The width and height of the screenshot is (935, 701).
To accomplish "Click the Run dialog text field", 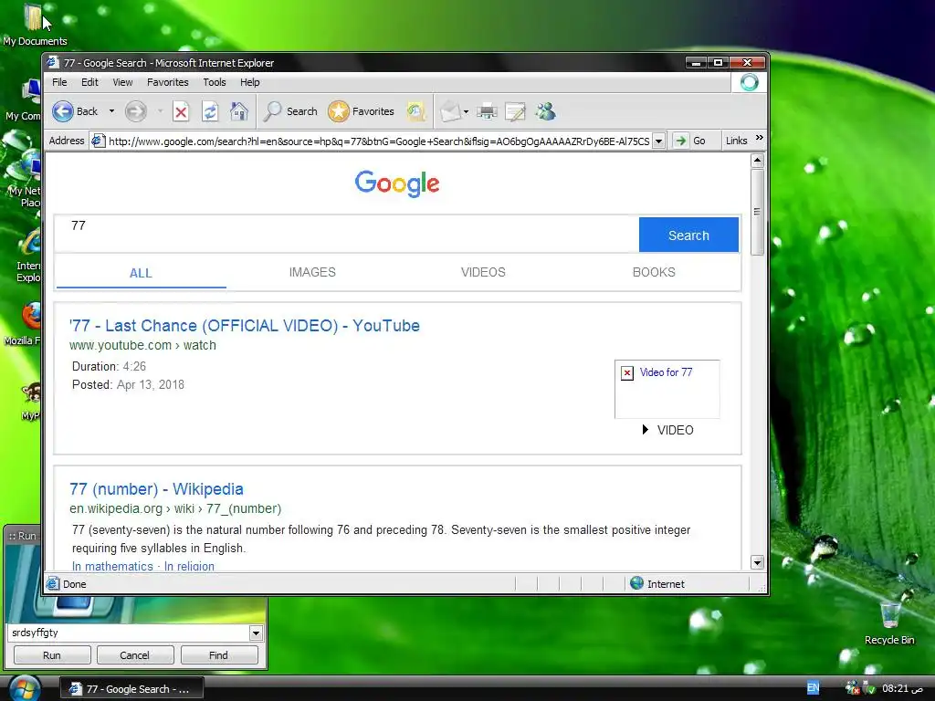I will coord(128,633).
